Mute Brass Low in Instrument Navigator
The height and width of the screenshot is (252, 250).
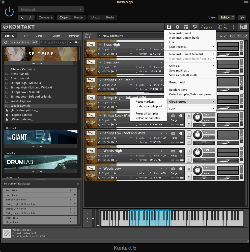click(x=75, y=195)
